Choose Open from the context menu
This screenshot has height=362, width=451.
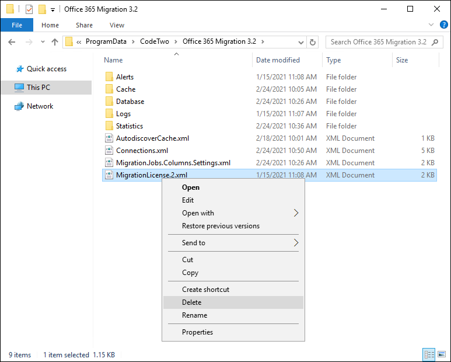(233, 187)
